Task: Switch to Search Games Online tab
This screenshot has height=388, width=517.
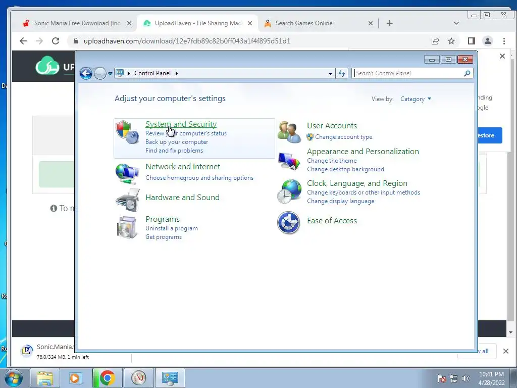Action: 318,23
